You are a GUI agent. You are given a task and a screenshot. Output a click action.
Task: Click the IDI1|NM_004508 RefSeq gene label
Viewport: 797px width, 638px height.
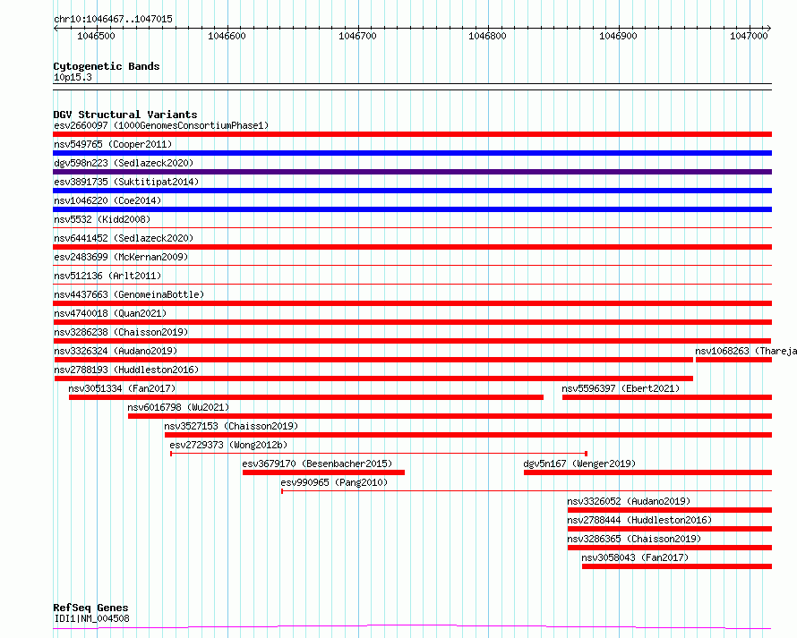91,618
